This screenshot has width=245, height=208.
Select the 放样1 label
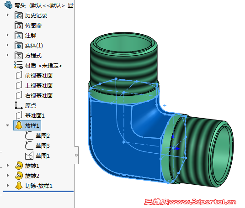(x=32, y=125)
